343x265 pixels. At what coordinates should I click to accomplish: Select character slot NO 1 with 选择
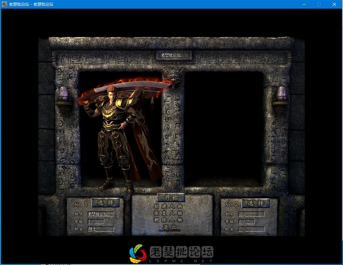pos(106,202)
